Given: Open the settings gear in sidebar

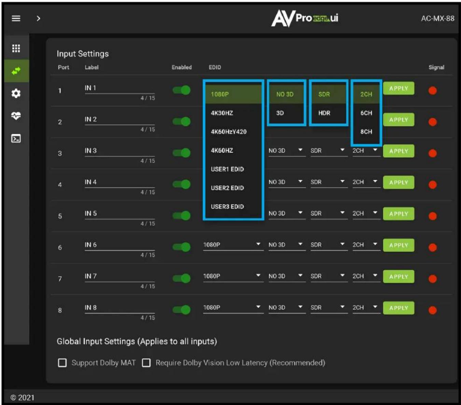Looking at the screenshot, I should click(16, 93).
